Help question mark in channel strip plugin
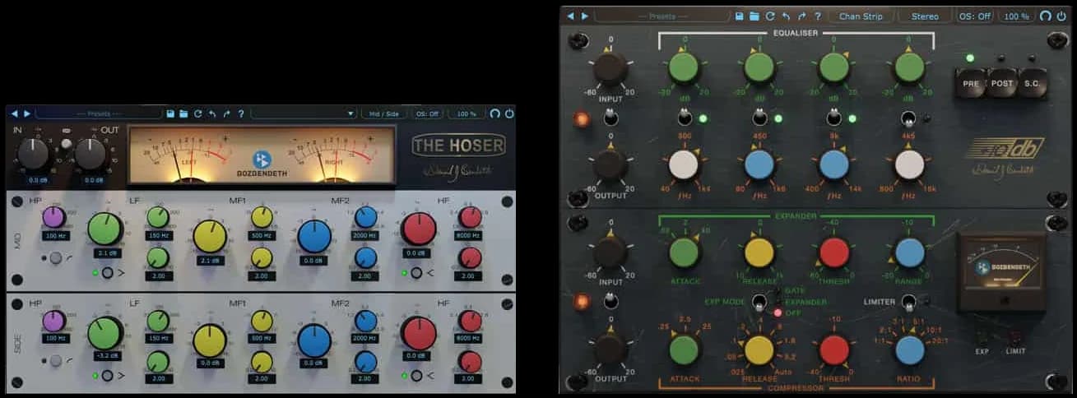 coord(817,16)
